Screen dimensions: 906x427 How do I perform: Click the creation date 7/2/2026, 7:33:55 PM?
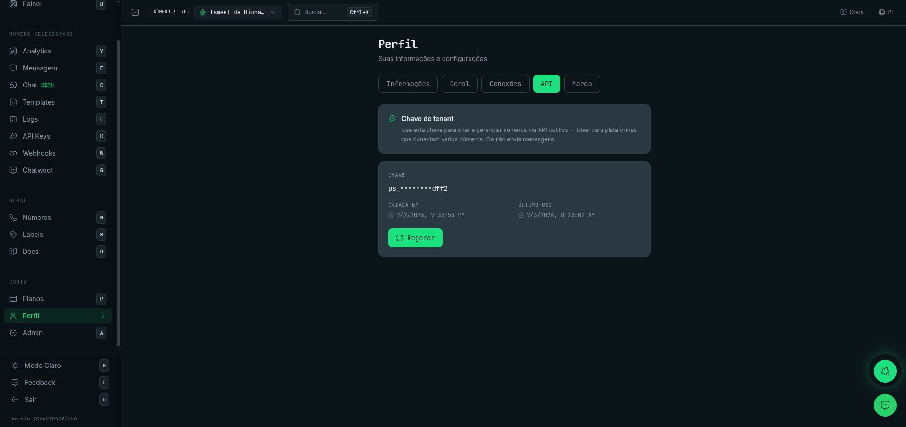click(430, 215)
